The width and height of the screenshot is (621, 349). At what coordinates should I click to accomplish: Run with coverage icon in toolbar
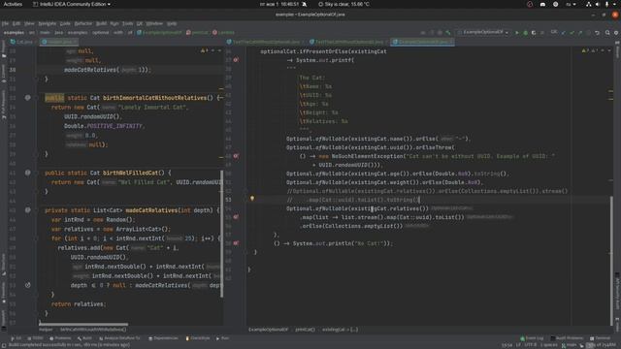pyautogui.click(x=534, y=32)
